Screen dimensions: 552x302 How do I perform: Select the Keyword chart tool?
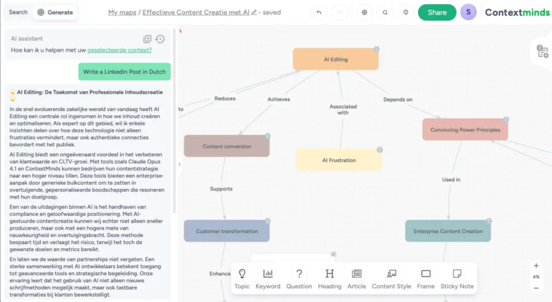268,278
